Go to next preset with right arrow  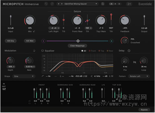(x=62, y=4)
